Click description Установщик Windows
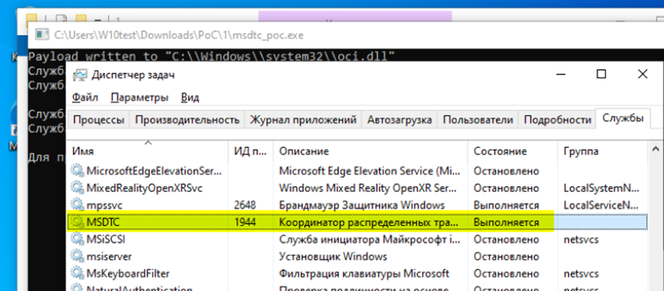664x291 pixels. [333, 257]
